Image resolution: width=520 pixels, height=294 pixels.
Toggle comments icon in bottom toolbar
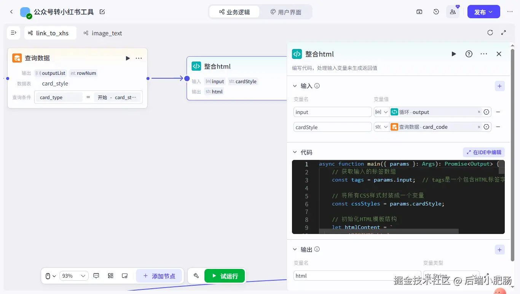point(96,276)
